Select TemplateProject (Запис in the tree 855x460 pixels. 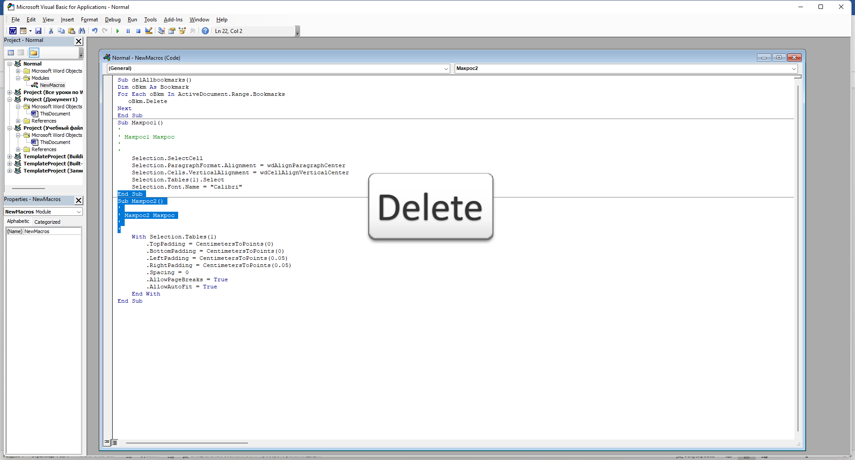tap(53, 171)
